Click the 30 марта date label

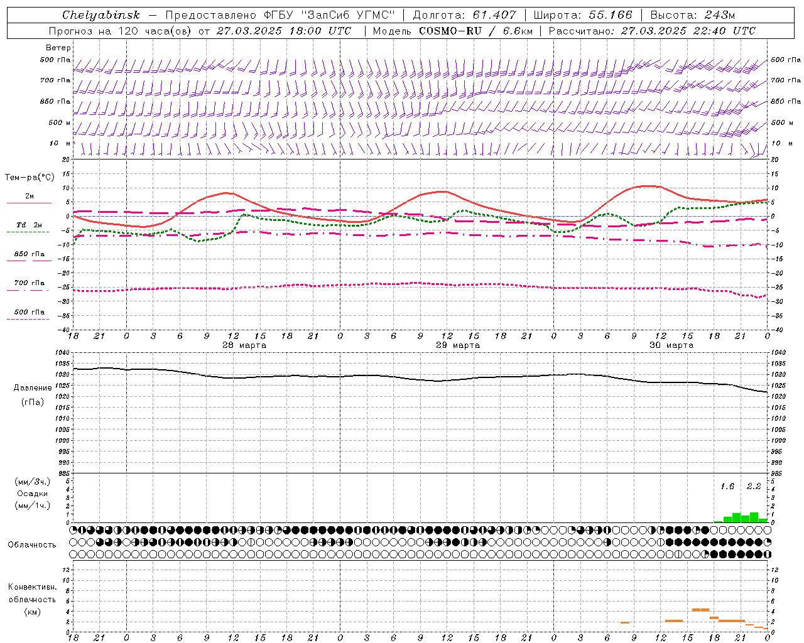point(671,345)
